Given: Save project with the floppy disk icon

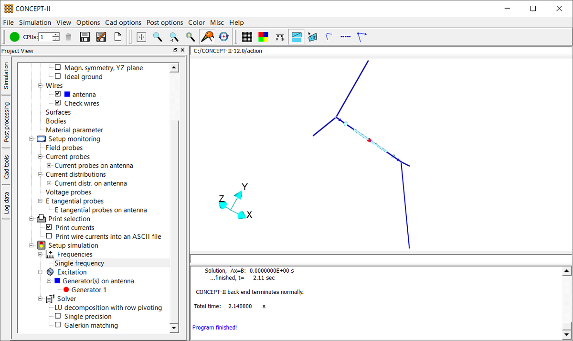Looking at the screenshot, I should point(85,37).
